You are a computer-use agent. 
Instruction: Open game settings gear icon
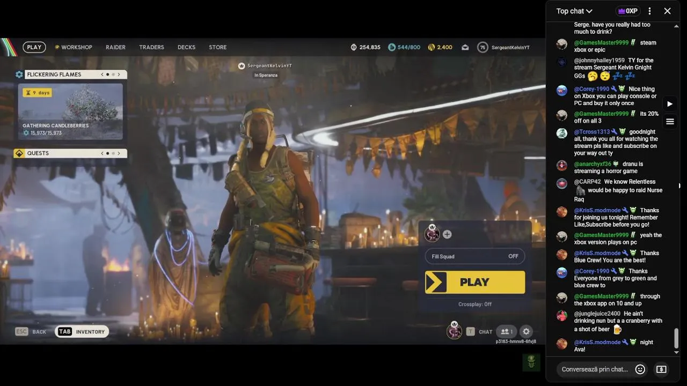click(527, 332)
